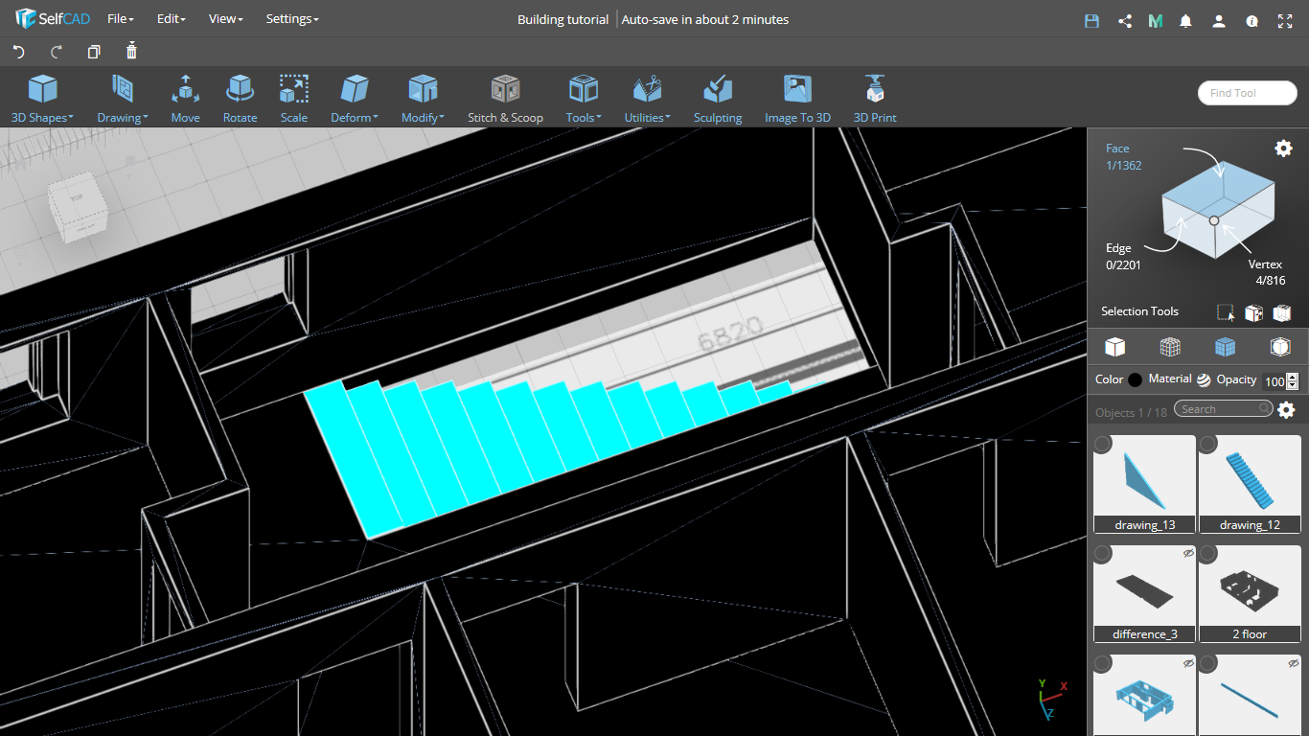Select the drawing_13 object checkbox circle
Viewport: 1309px width, 736px height.
coord(1103,444)
